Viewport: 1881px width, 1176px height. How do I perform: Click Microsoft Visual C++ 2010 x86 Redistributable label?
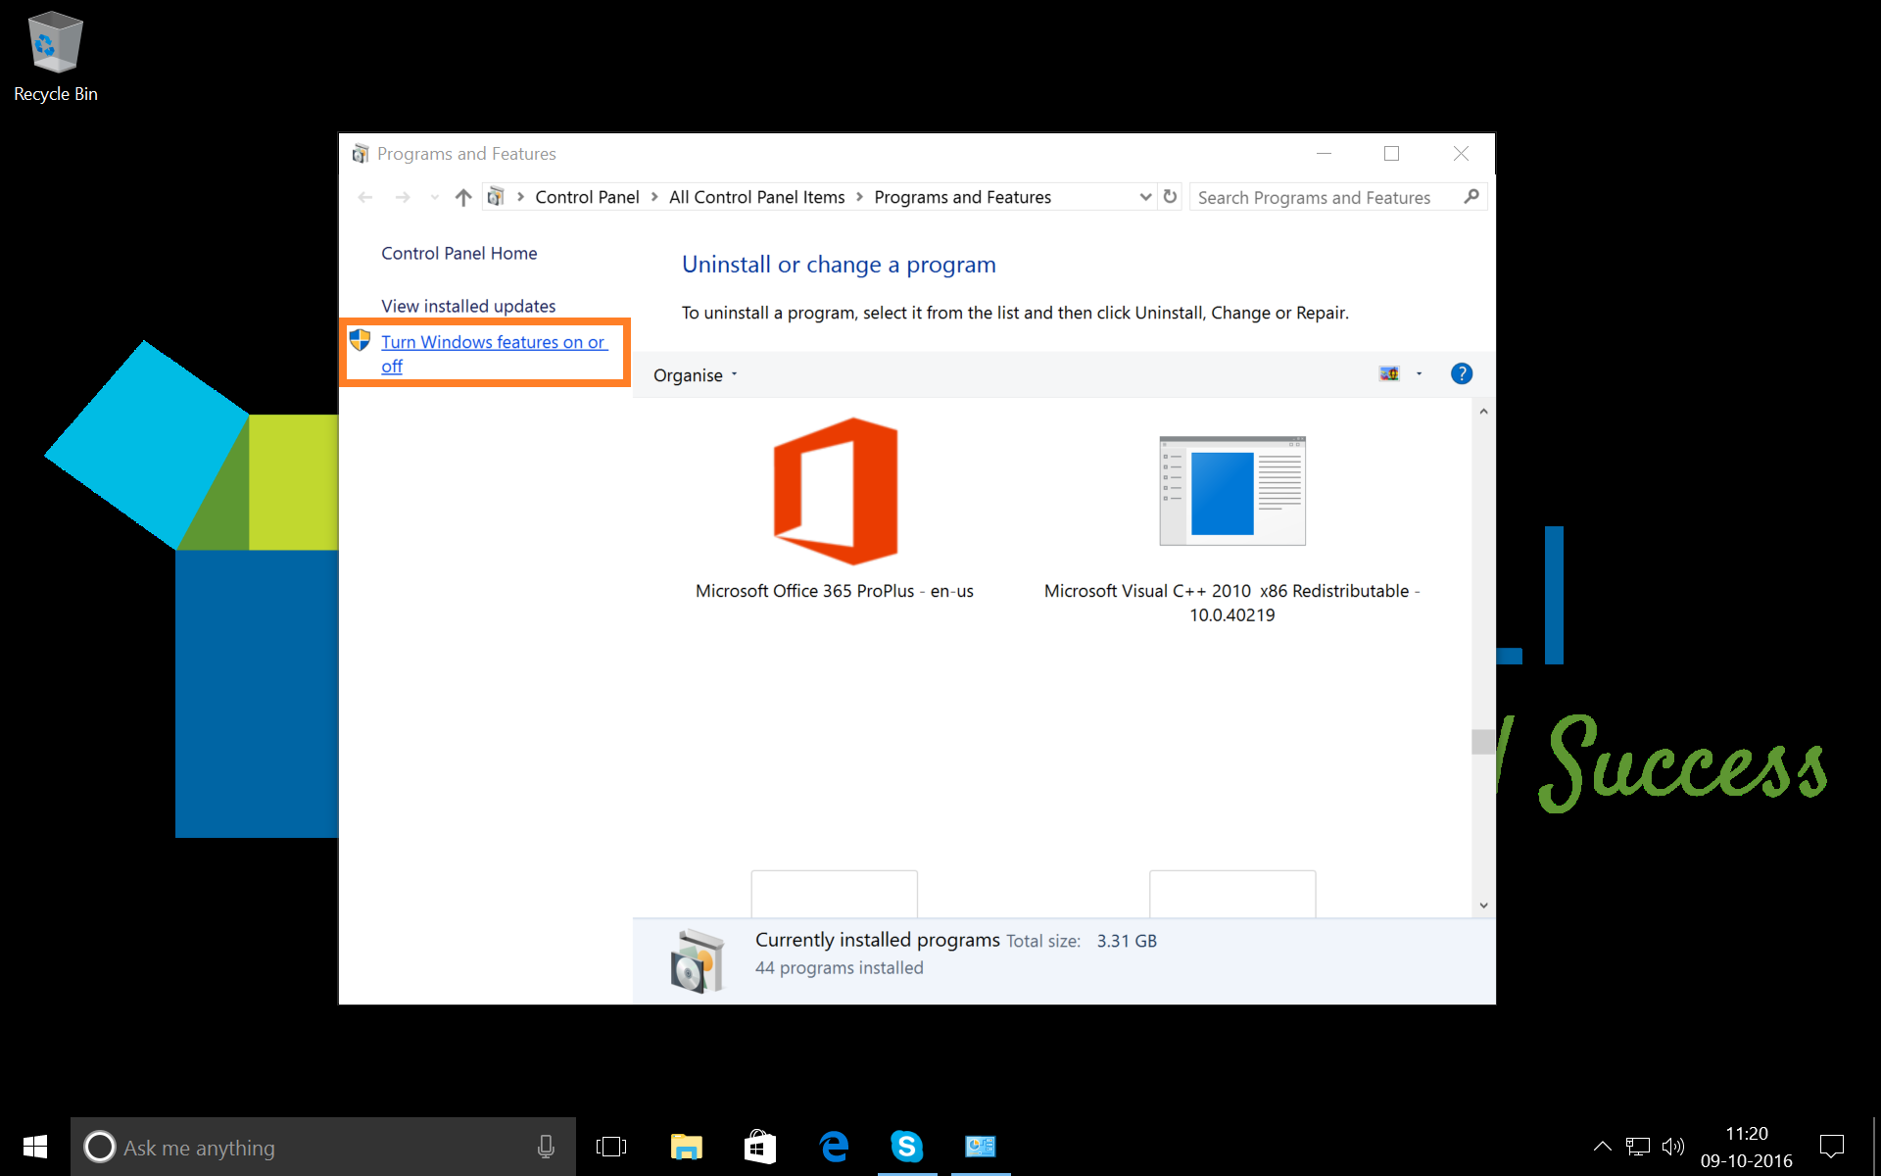coord(1232,603)
